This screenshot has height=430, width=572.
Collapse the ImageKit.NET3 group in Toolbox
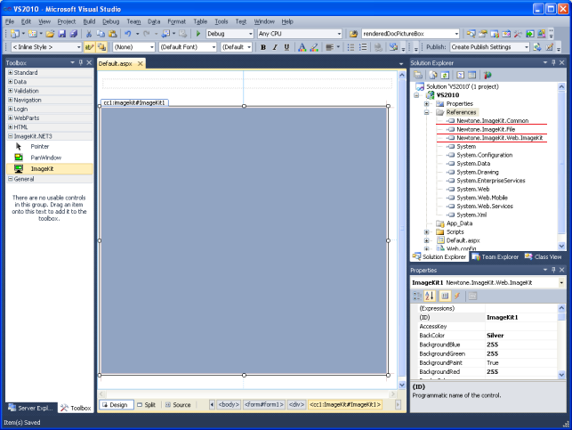click(10, 136)
